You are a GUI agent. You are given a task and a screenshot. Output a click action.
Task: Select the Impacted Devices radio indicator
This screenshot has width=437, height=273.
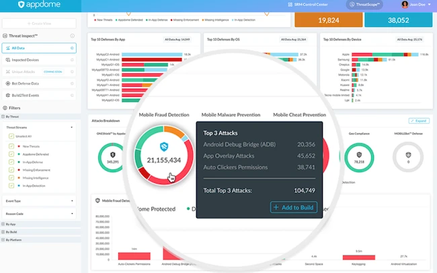tap(72, 60)
